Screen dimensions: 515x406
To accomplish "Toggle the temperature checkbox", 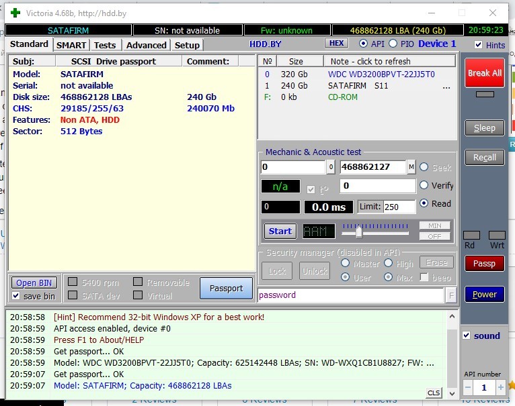I will tap(311, 189).
